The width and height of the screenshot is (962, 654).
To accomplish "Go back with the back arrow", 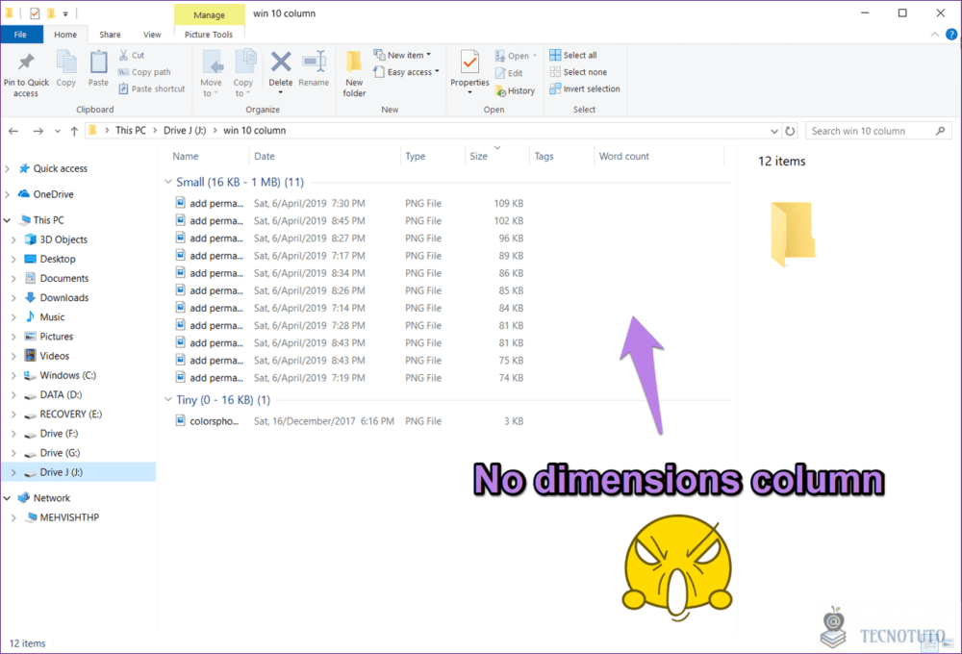I will coord(13,131).
